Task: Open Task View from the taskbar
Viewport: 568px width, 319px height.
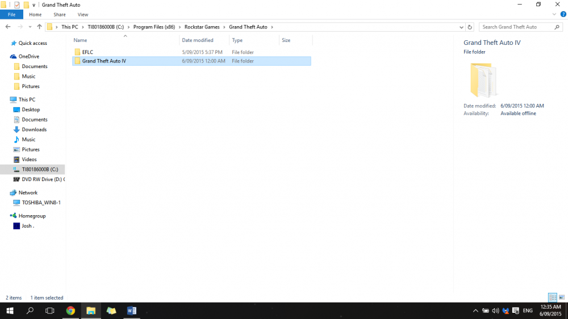Action: coord(49,310)
